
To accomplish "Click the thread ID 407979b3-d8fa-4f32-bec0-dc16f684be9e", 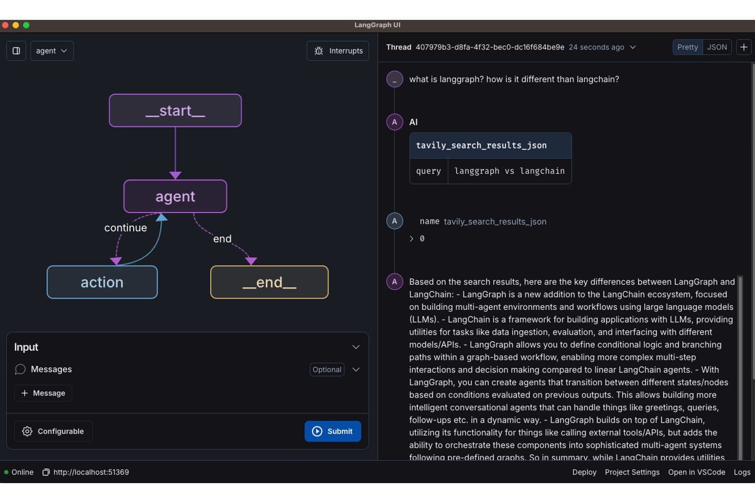I will click(x=490, y=47).
